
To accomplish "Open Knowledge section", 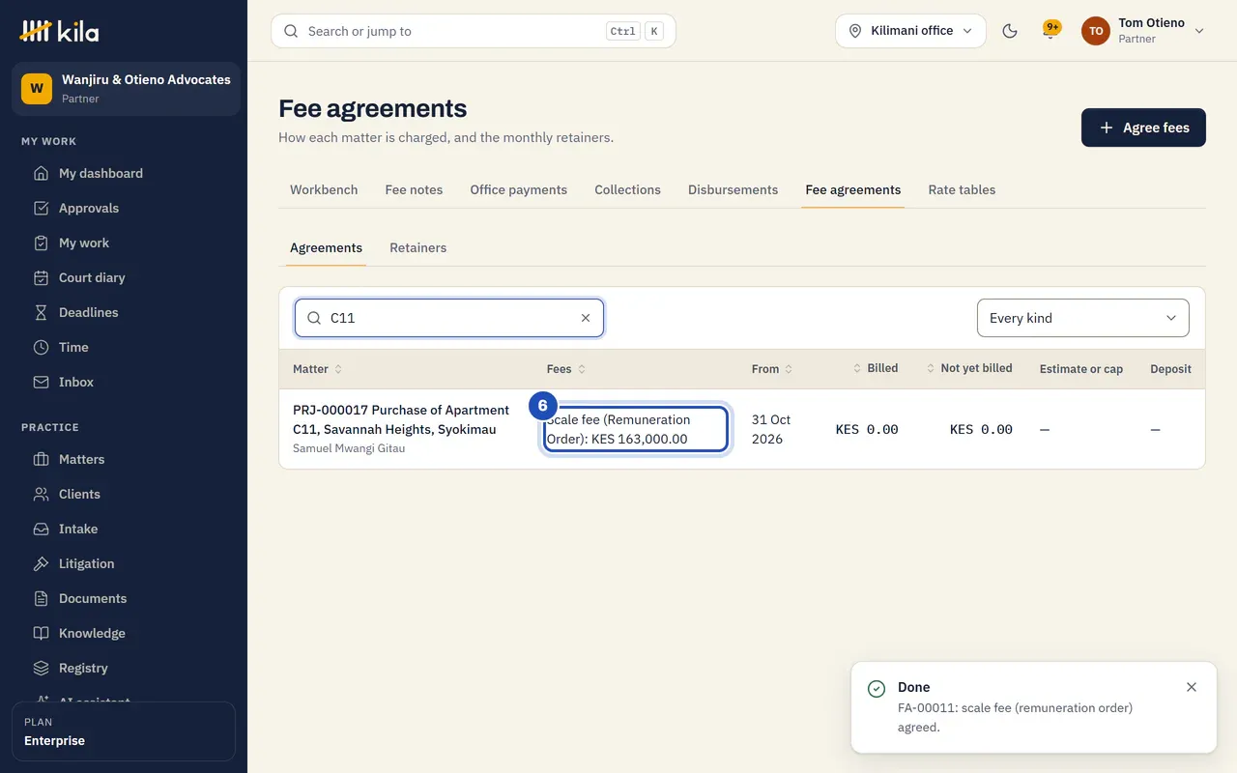I will [124, 633].
